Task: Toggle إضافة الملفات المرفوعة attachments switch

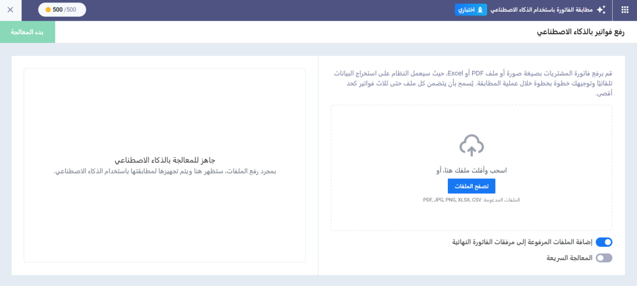Action: 603,242
